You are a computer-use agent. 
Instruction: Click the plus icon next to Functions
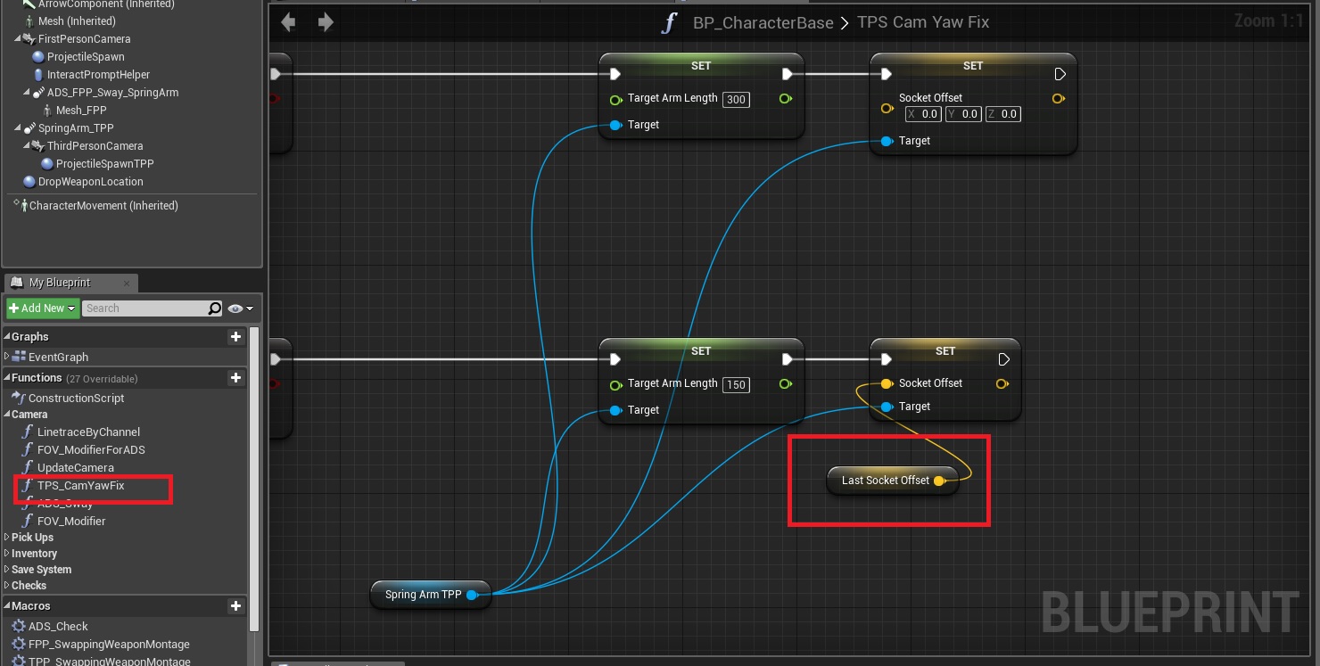click(x=235, y=378)
